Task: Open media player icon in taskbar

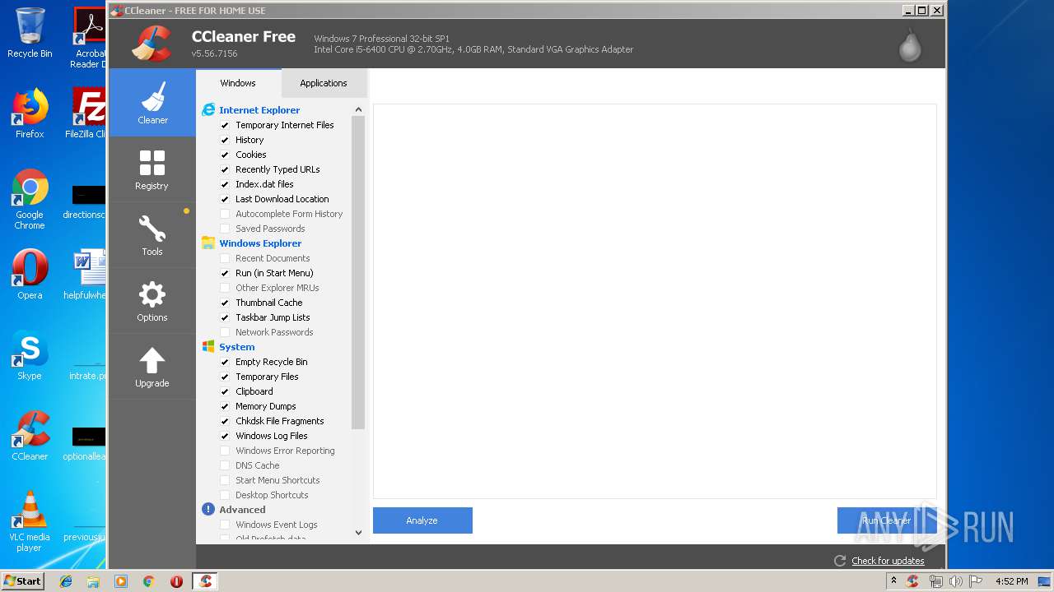Action: point(121,581)
